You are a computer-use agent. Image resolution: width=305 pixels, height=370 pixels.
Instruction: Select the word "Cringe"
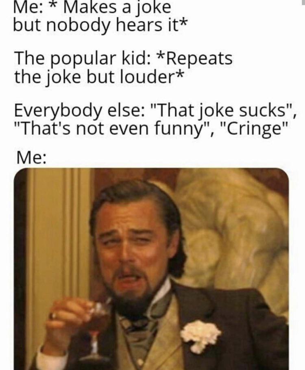pyautogui.click(x=255, y=129)
